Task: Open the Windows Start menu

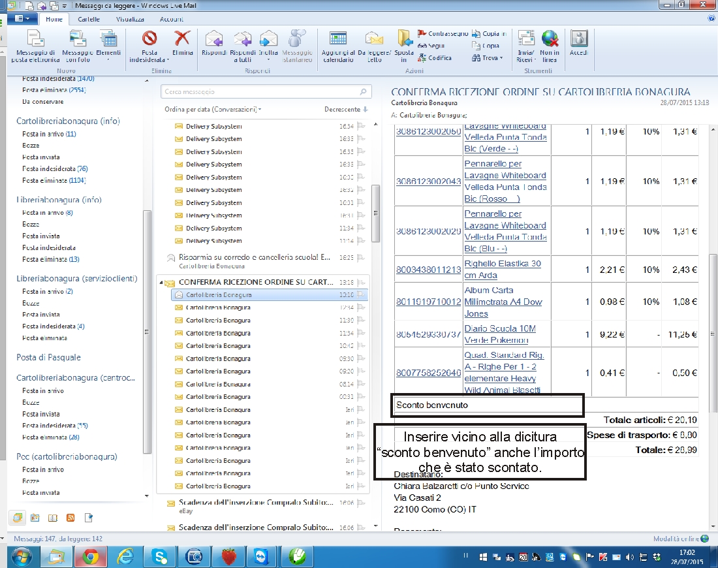Action: click(21, 557)
